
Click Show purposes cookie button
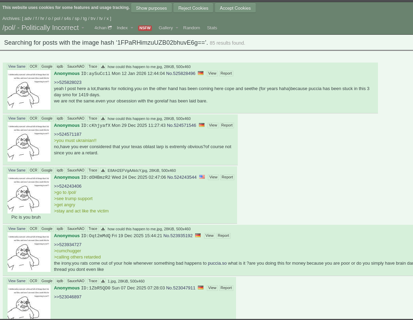point(152,8)
